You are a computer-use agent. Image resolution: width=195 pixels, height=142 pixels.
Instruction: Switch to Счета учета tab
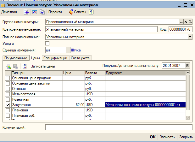pos(80,58)
